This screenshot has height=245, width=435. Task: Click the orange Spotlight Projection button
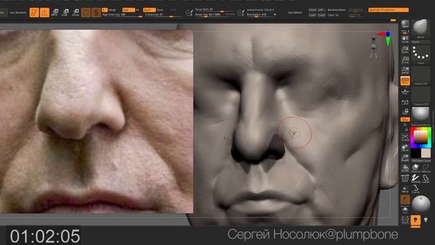(388, 10)
